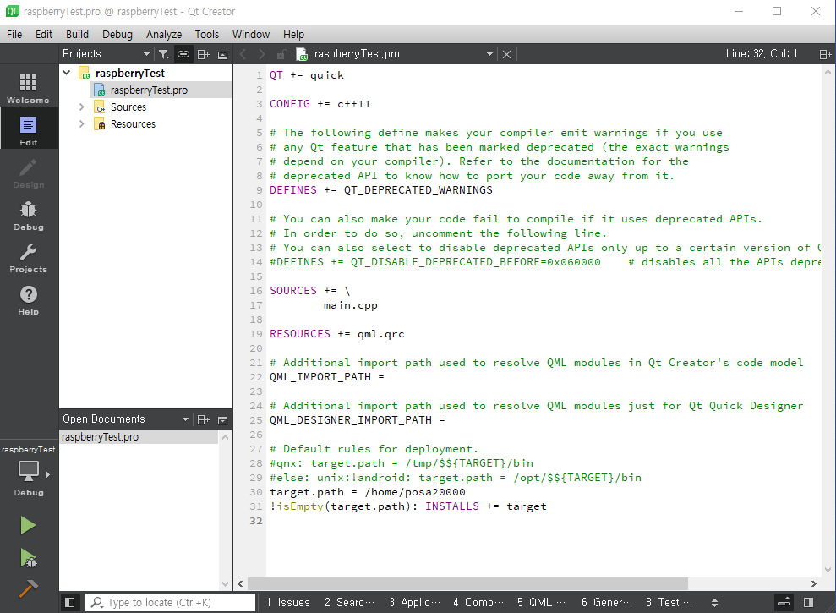Click the filter tree icon in Projects panel

[164, 54]
